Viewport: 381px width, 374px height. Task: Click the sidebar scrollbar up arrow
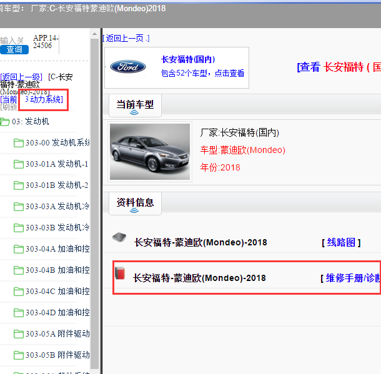pos(94,34)
